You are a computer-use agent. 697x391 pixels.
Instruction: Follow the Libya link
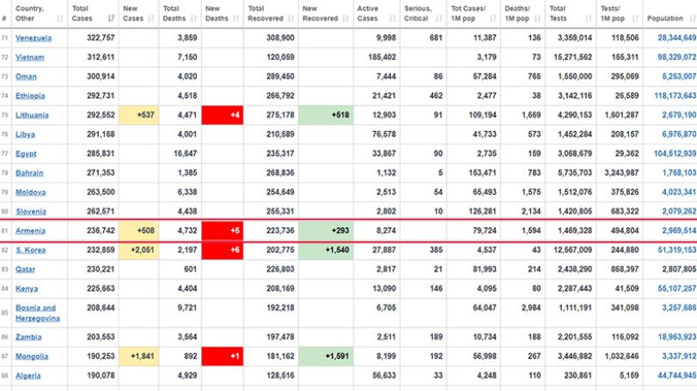point(25,135)
